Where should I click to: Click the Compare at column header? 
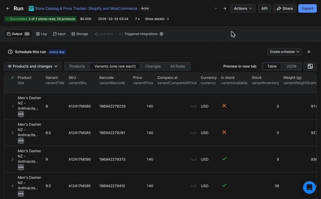point(177,80)
